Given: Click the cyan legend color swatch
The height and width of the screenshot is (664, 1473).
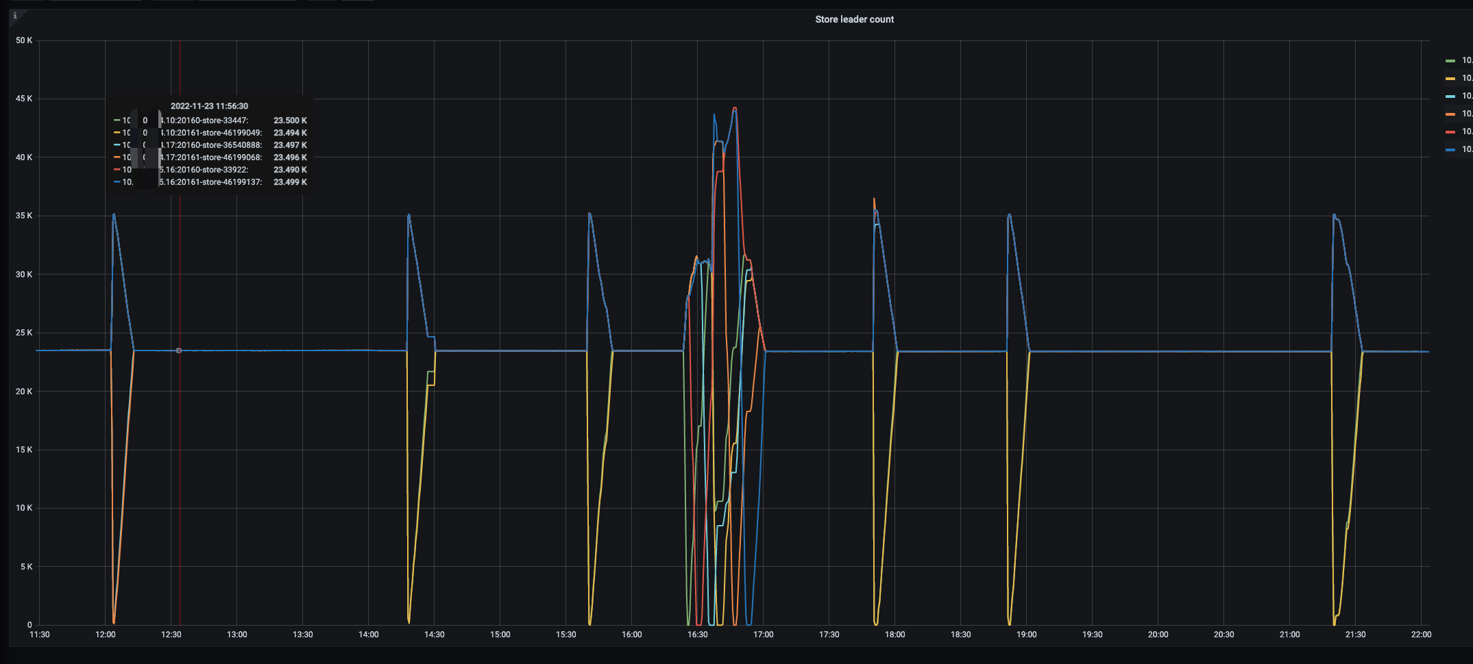Looking at the screenshot, I should pos(1450,97).
